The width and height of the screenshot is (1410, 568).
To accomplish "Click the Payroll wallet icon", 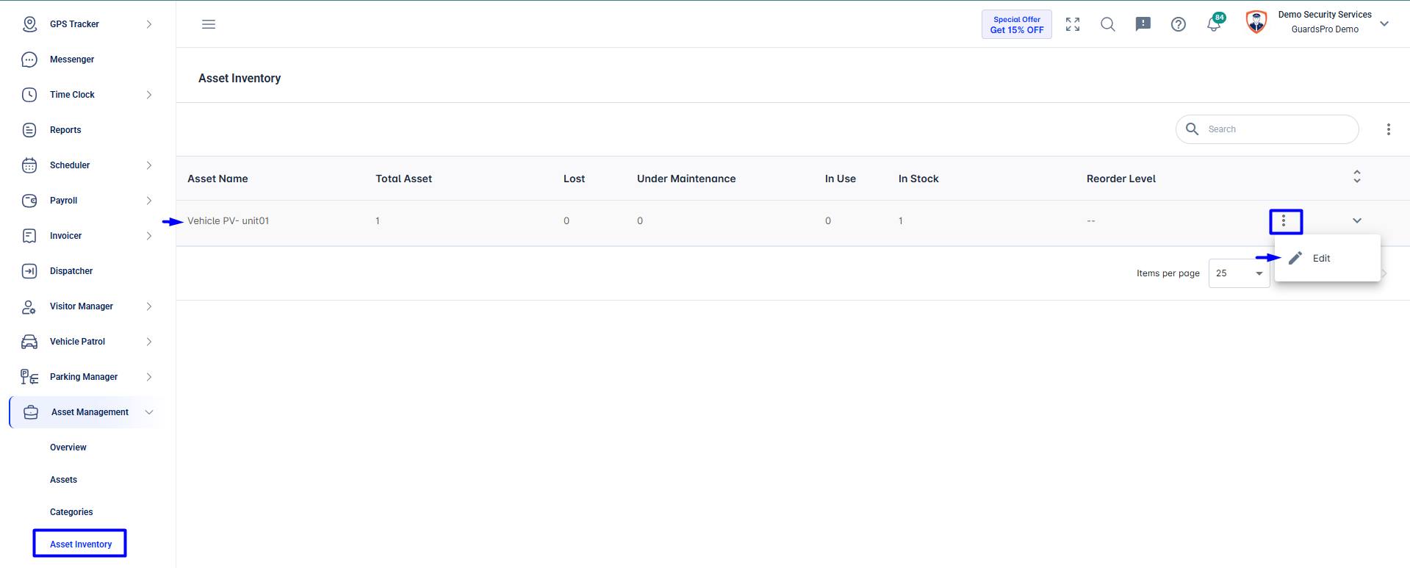I will point(29,201).
